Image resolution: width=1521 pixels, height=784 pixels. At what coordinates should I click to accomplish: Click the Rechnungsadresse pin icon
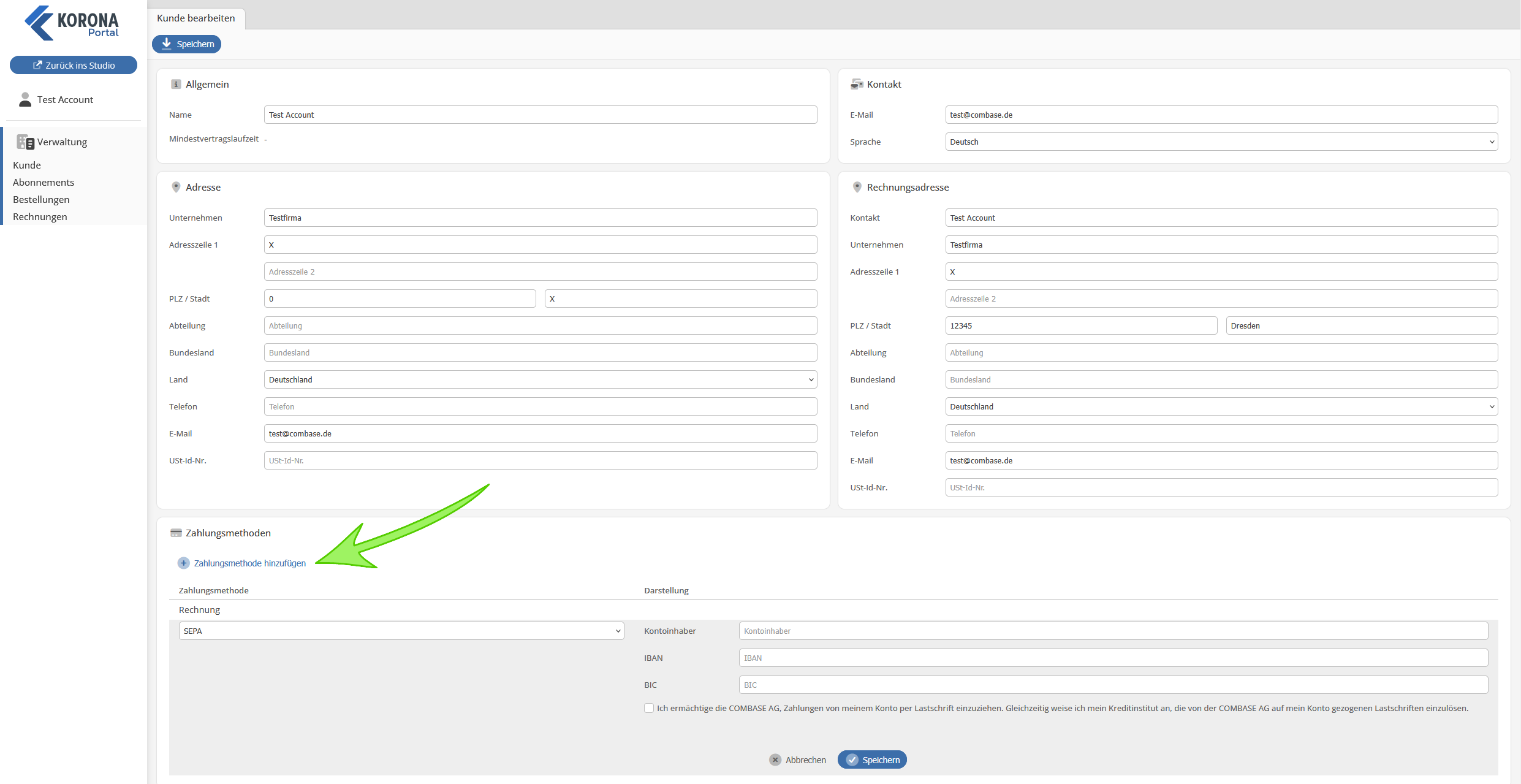(x=857, y=187)
